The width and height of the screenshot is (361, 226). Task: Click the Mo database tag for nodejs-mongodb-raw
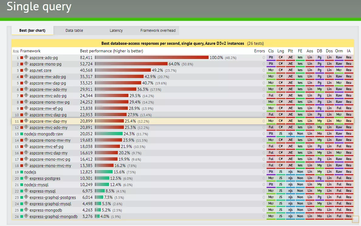(x=320, y=133)
